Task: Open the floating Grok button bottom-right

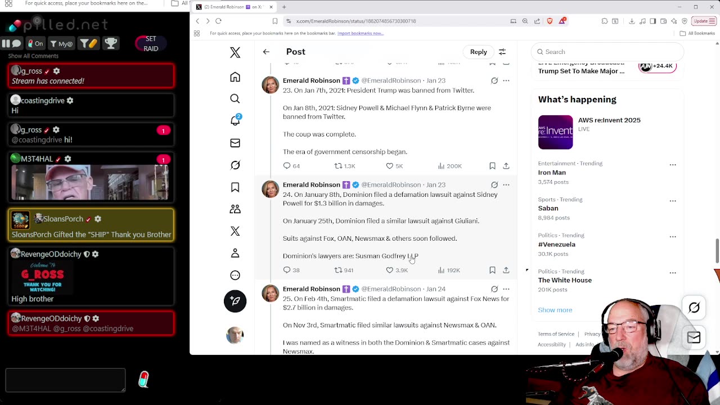Action: point(694,308)
